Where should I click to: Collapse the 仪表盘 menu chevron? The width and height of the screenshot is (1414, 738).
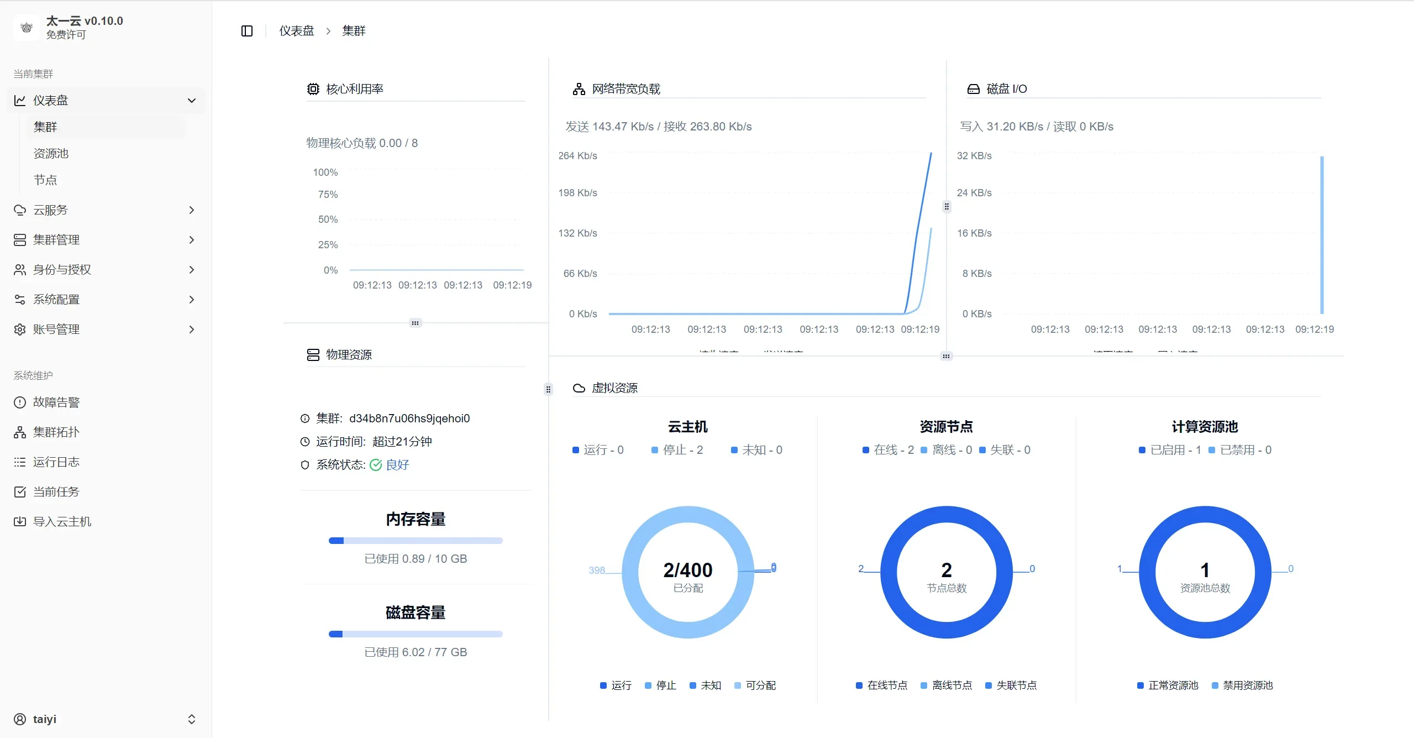[x=192, y=101]
